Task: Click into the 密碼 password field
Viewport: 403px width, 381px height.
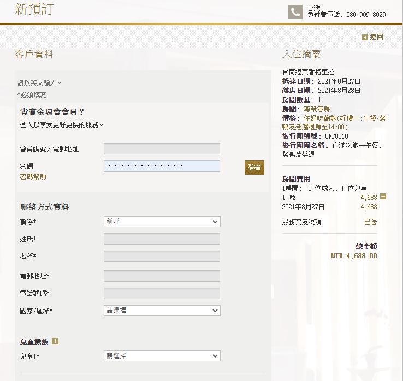Action: pyautogui.click(x=162, y=166)
